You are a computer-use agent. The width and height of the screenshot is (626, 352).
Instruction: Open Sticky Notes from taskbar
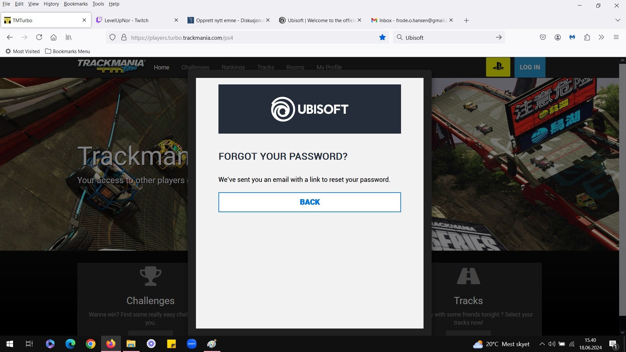171,344
